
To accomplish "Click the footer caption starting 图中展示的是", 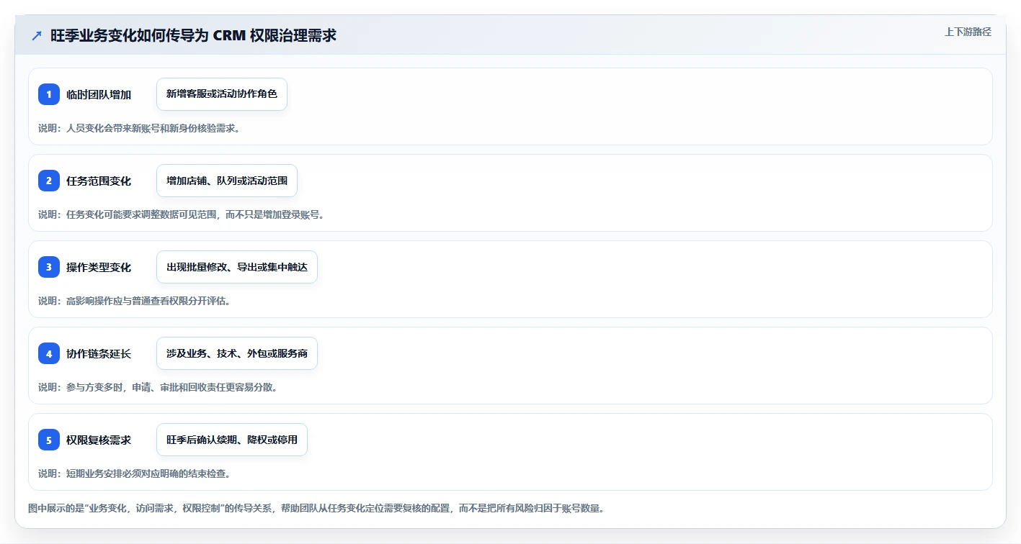I will pos(316,508).
